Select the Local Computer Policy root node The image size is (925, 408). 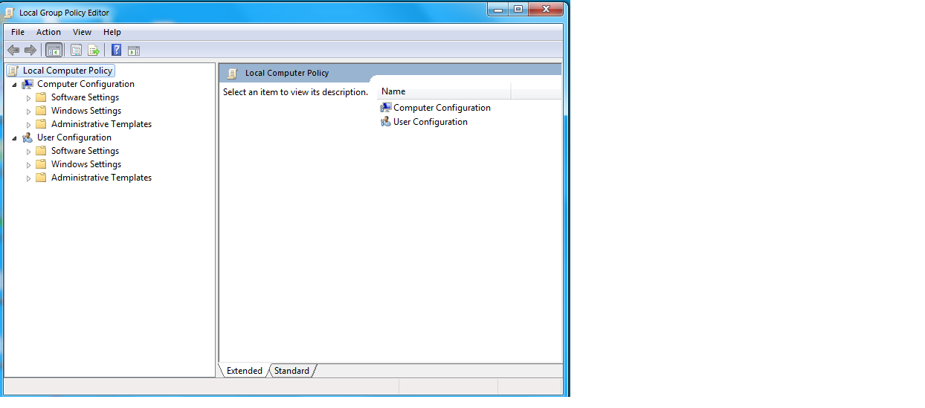(67, 71)
